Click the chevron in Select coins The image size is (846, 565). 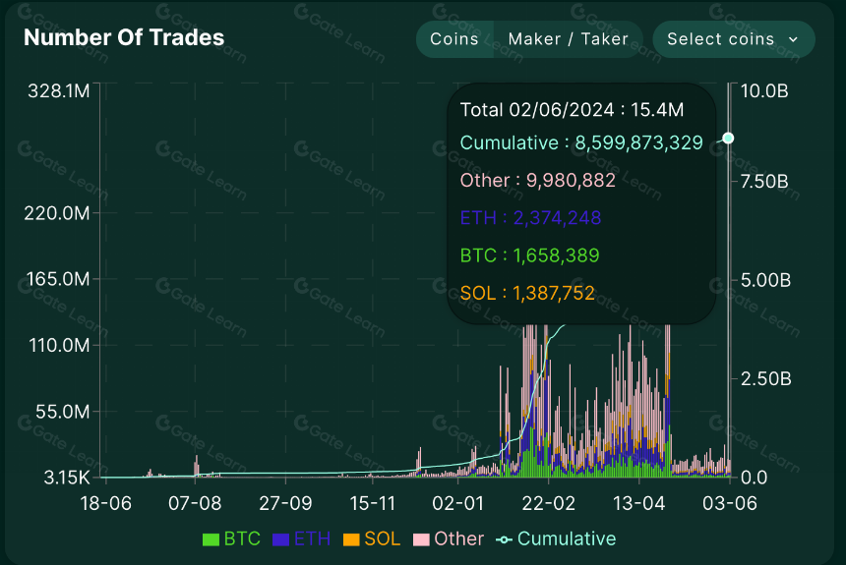[793, 39]
